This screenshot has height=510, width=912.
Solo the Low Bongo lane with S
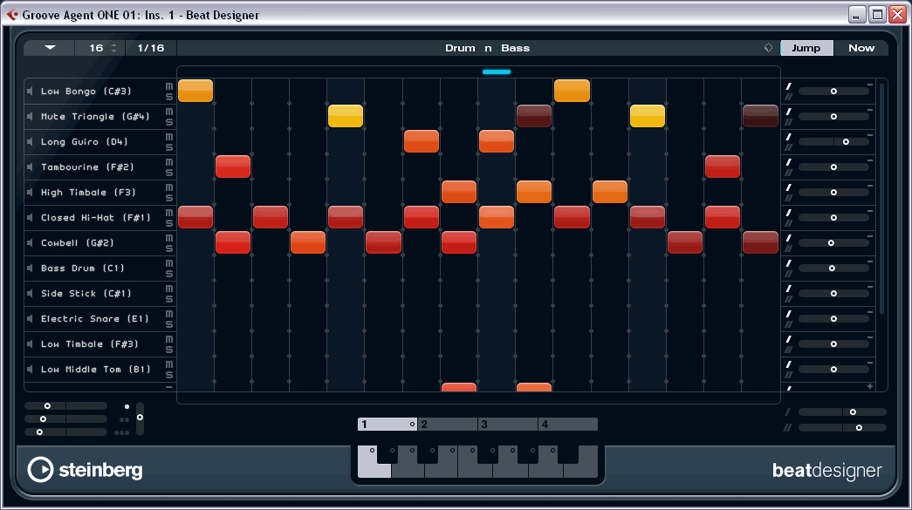click(x=168, y=97)
